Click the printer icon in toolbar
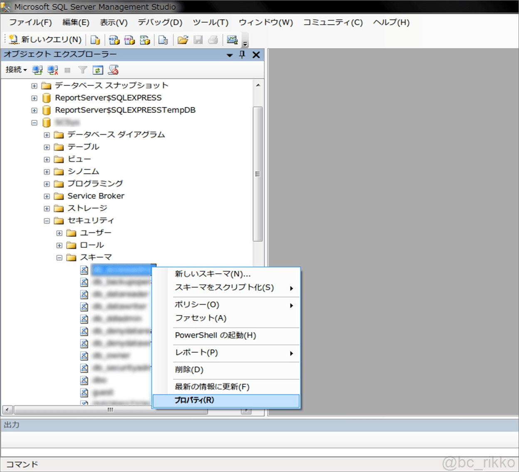The height and width of the screenshot is (472, 519). pyautogui.click(x=213, y=40)
